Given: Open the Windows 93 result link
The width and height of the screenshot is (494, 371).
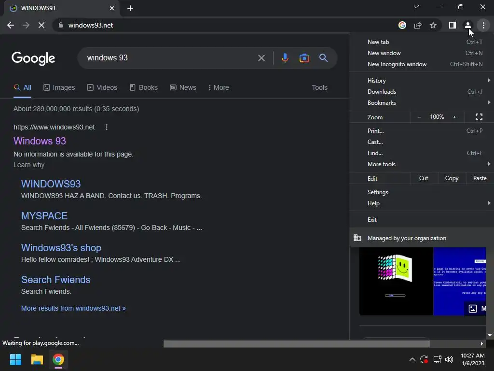Looking at the screenshot, I should pyautogui.click(x=40, y=141).
